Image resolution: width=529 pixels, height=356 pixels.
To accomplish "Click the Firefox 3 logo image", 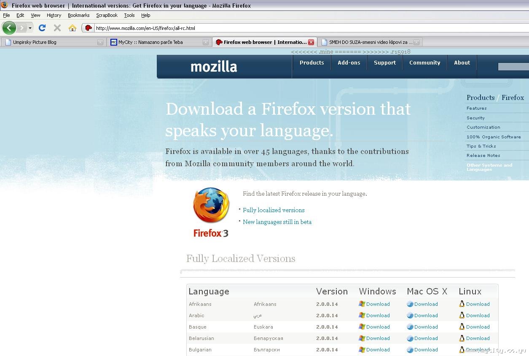I will (211, 213).
